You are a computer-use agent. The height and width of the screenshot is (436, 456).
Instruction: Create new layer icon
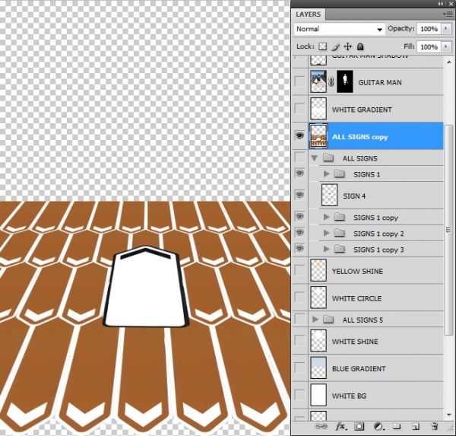[415, 427]
